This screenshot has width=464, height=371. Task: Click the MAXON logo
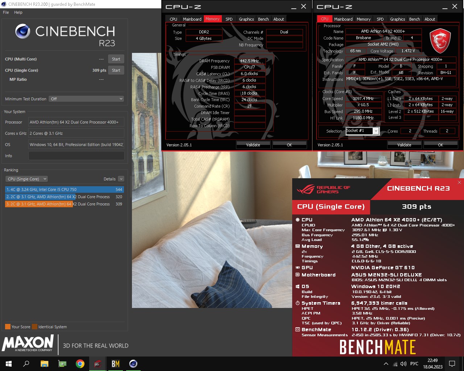point(28,343)
